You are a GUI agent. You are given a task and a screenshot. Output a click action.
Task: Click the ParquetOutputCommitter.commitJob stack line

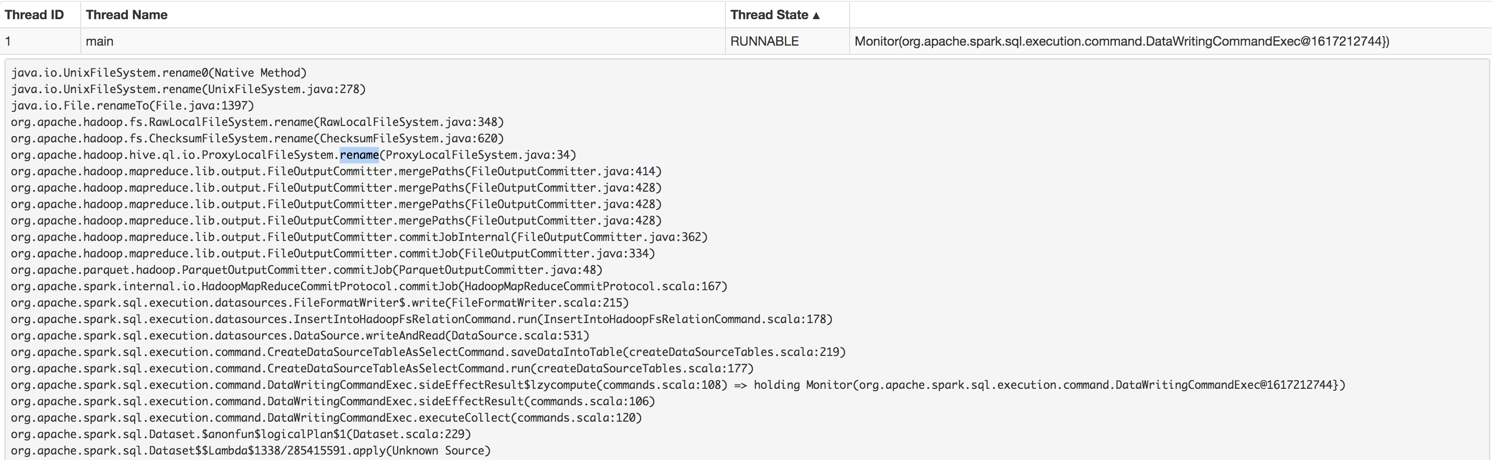pos(306,270)
